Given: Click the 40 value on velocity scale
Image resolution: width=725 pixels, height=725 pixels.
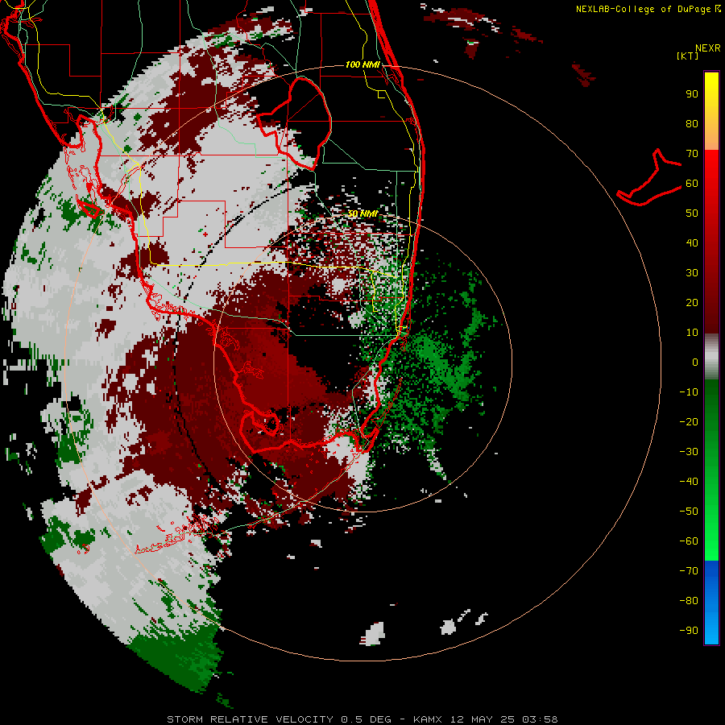Looking at the screenshot, I should click(692, 242).
